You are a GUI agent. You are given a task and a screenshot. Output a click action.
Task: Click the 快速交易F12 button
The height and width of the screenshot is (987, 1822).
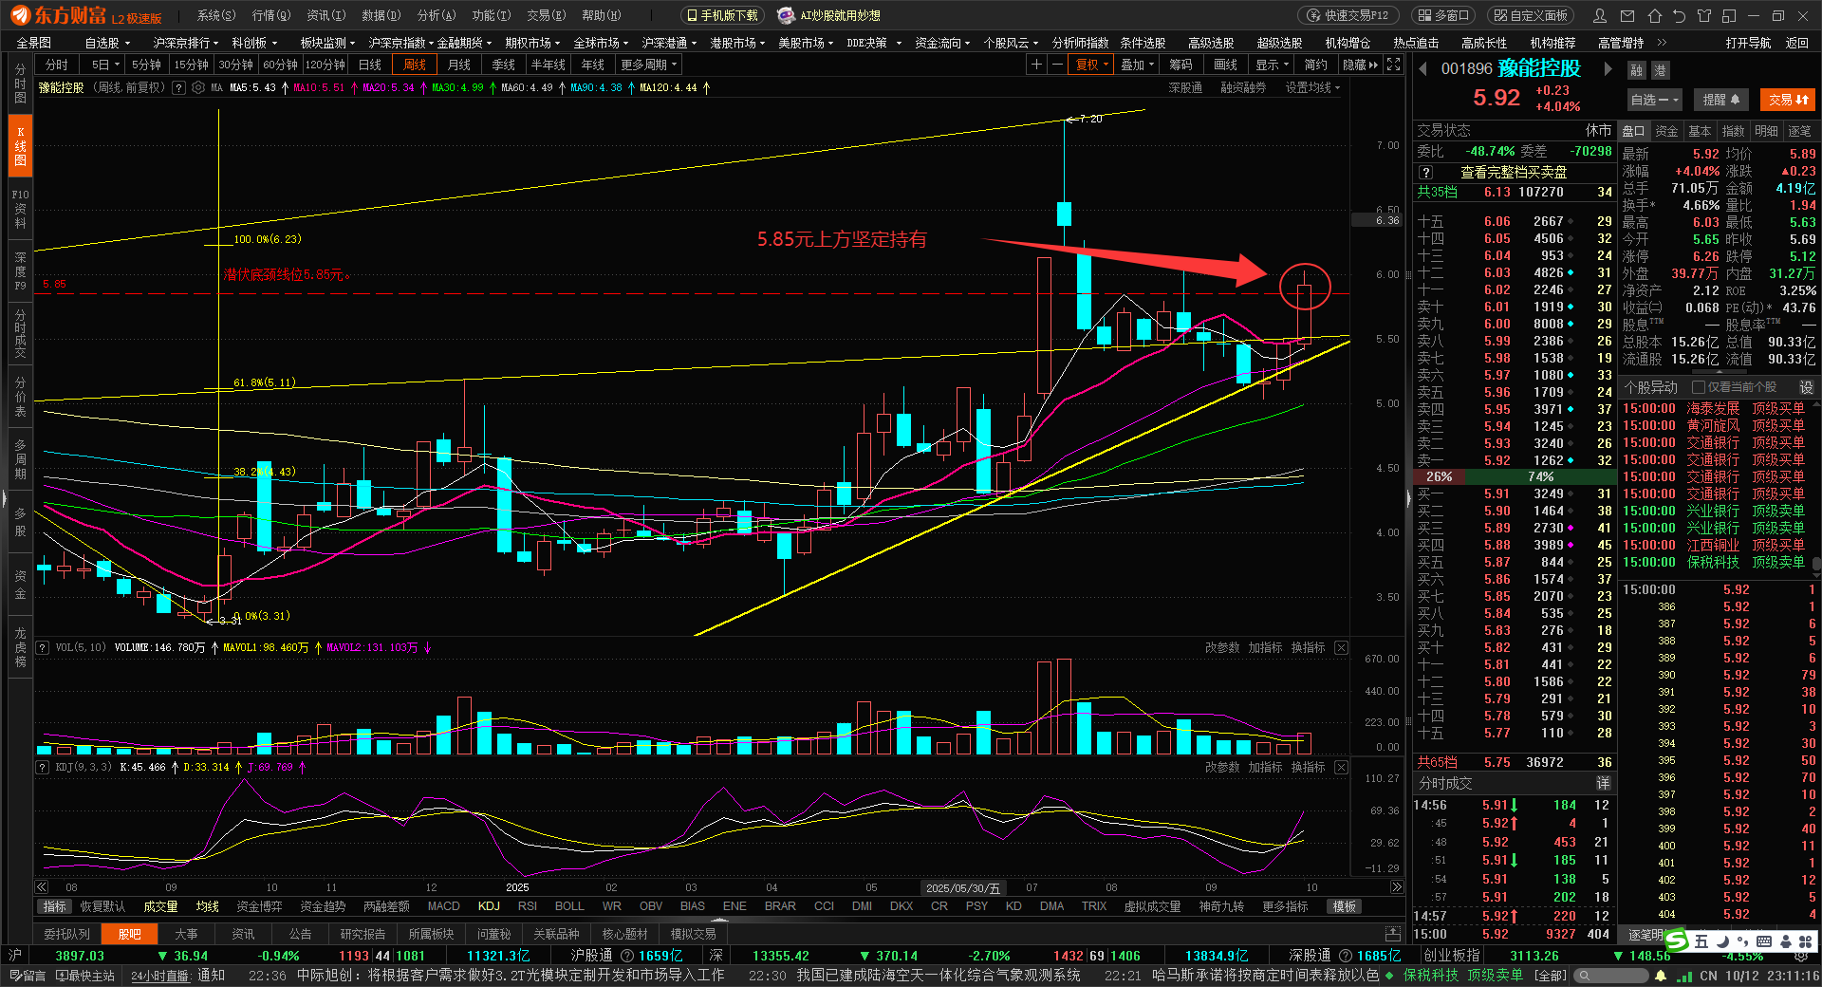1348,15
